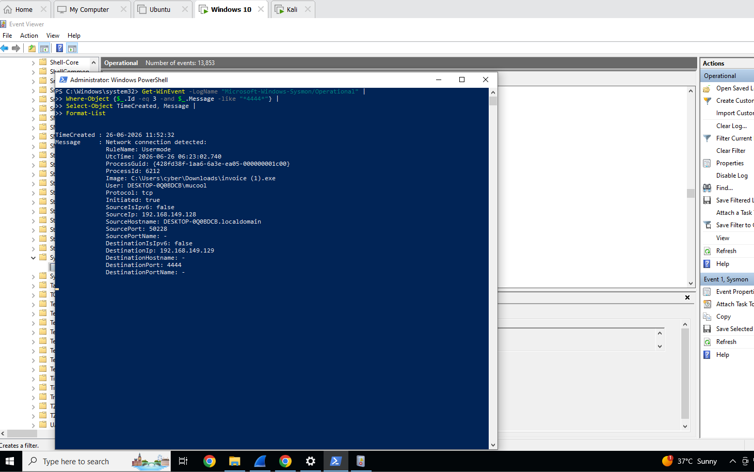The image size is (754, 472).
Task: Click the Attach Task To This Event icon
Action: (707, 304)
